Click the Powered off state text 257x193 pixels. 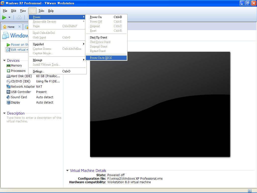(116, 175)
